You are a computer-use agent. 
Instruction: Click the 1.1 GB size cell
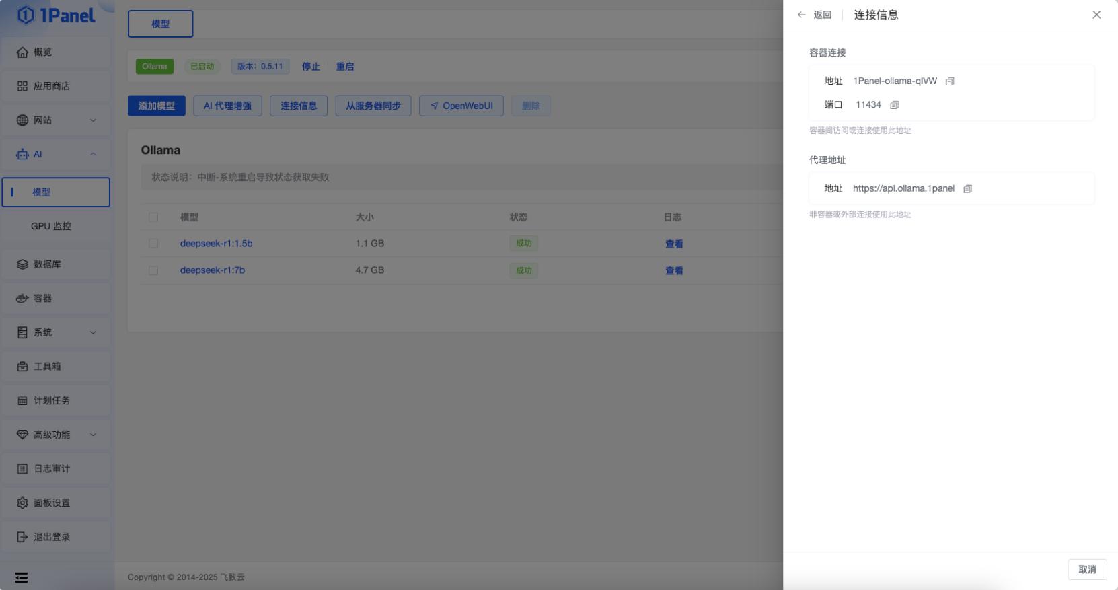tap(370, 244)
